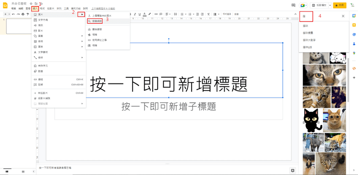
Task: Choose Special characters in Insert menu
Action: pos(59,66)
